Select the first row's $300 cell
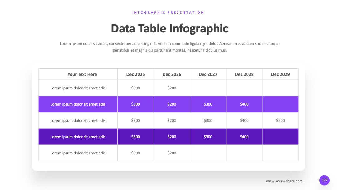The height and width of the screenshot is (190, 337). (136, 88)
